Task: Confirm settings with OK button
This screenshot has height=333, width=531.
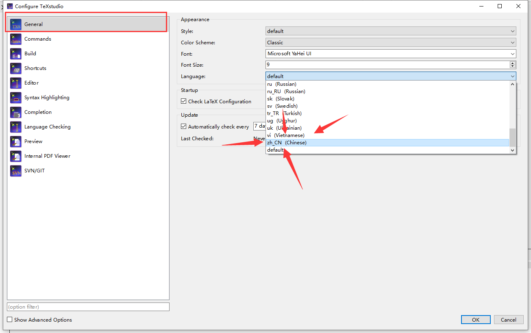Action: click(476, 320)
